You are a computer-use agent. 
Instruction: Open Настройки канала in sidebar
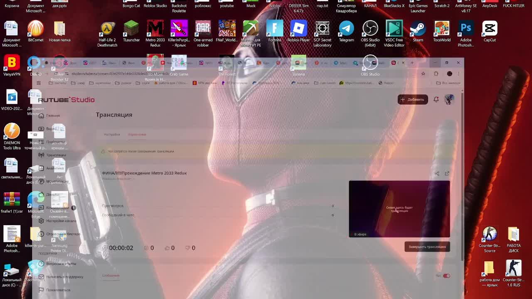(x=57, y=221)
